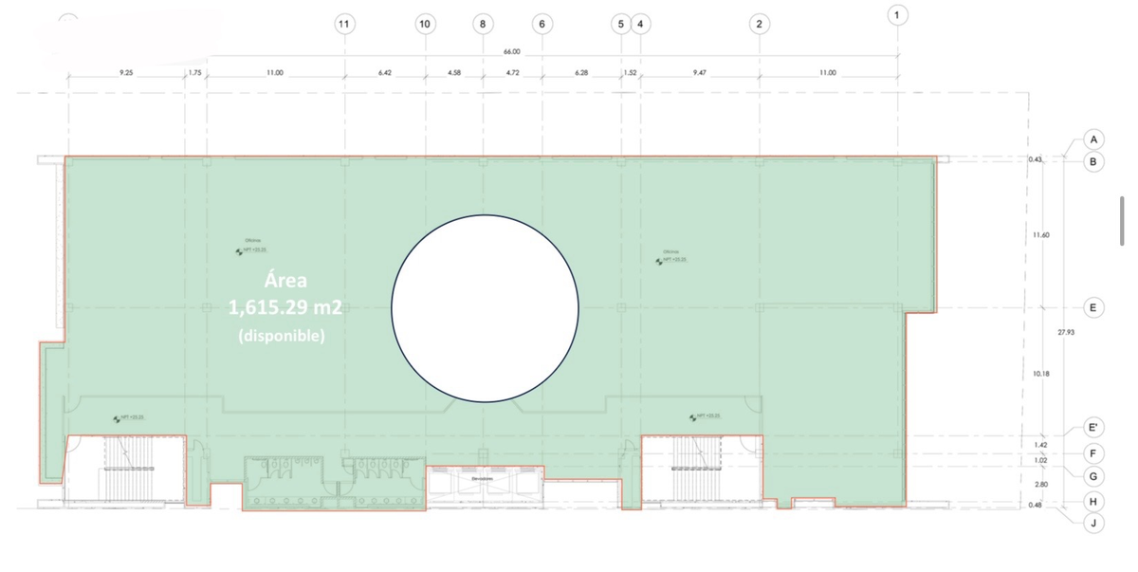Click the 27.93 vertical dimension label
This screenshot has height=572, width=1138.
[1065, 332]
